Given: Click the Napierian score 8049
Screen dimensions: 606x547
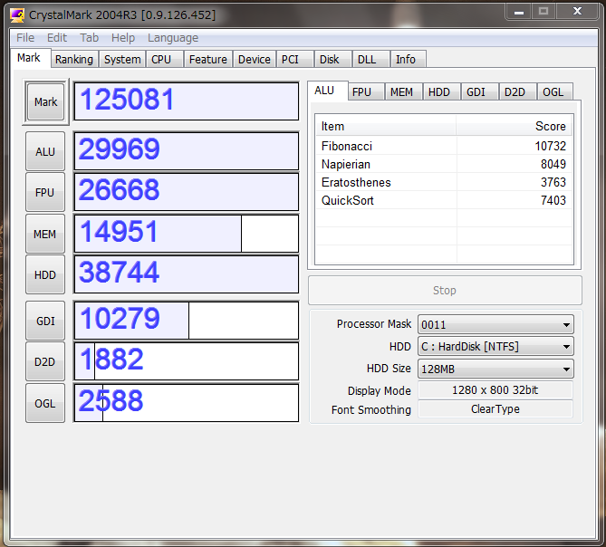Looking at the screenshot, I should point(553,164).
